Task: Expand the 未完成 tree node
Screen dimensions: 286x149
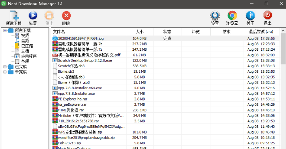Action: [5, 72]
